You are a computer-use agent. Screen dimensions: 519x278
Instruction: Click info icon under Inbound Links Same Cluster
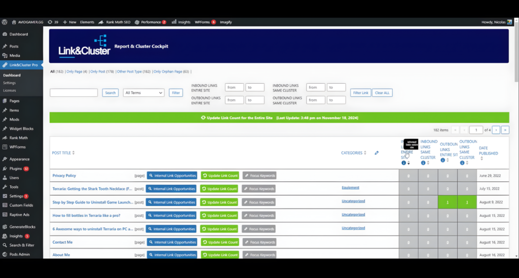[x=423, y=163]
